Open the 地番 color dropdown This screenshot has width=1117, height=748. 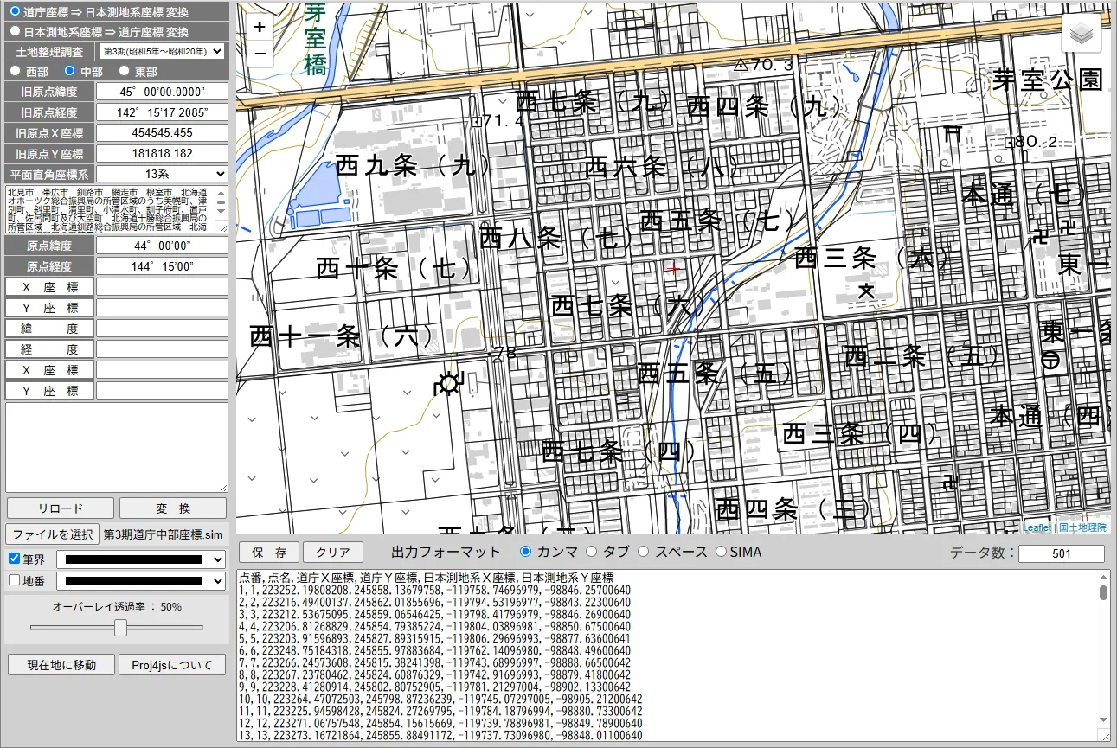[141, 581]
